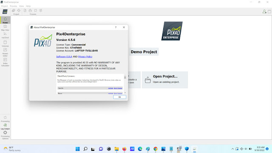Screen dimensions: 272x153
Task: Click OK in About dialog
Action: click(x=119, y=97)
